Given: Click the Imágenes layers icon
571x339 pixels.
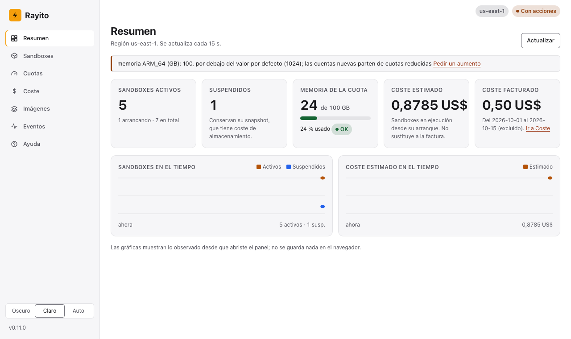Looking at the screenshot, I should click(14, 109).
